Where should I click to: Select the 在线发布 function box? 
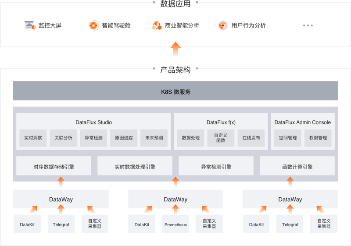coord(251,138)
